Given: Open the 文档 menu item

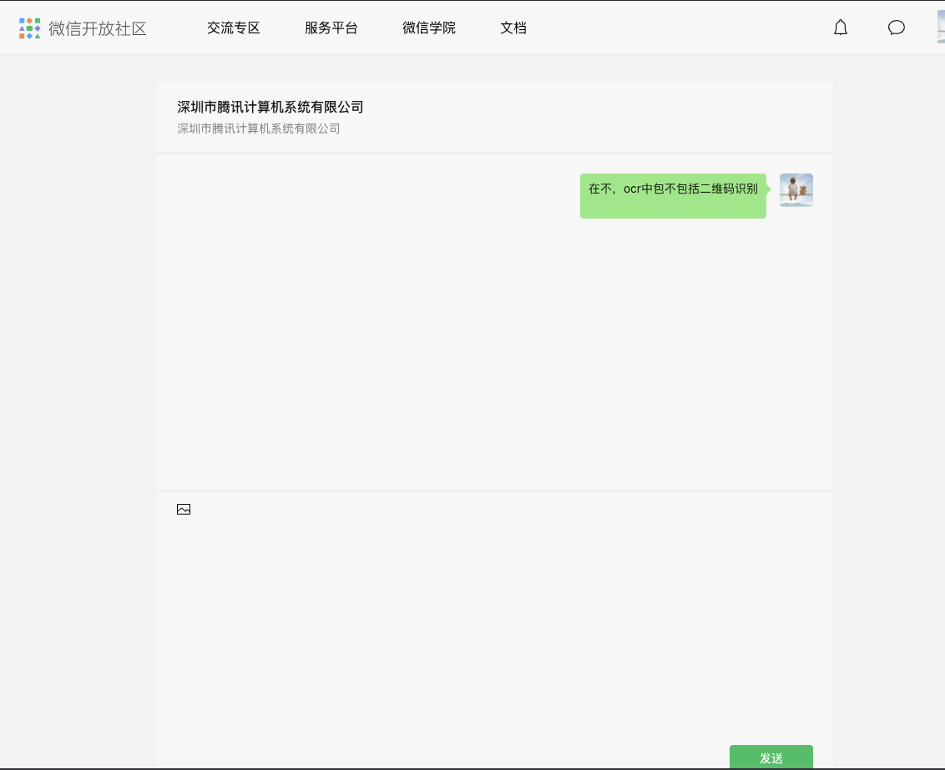Looking at the screenshot, I should tap(513, 28).
